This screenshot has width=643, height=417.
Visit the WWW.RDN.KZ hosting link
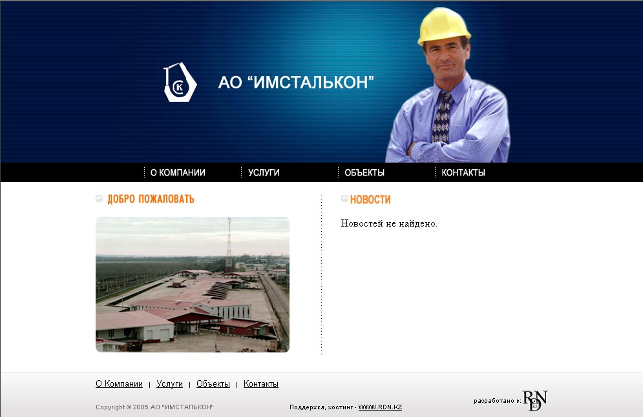click(381, 407)
